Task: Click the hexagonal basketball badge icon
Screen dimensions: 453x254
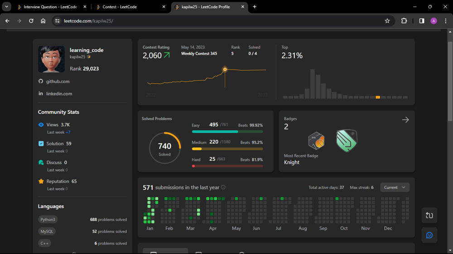Action: 316,141
